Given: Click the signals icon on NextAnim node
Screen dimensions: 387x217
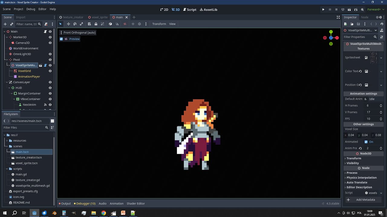Looking at the screenshot, I should tap(45, 105).
